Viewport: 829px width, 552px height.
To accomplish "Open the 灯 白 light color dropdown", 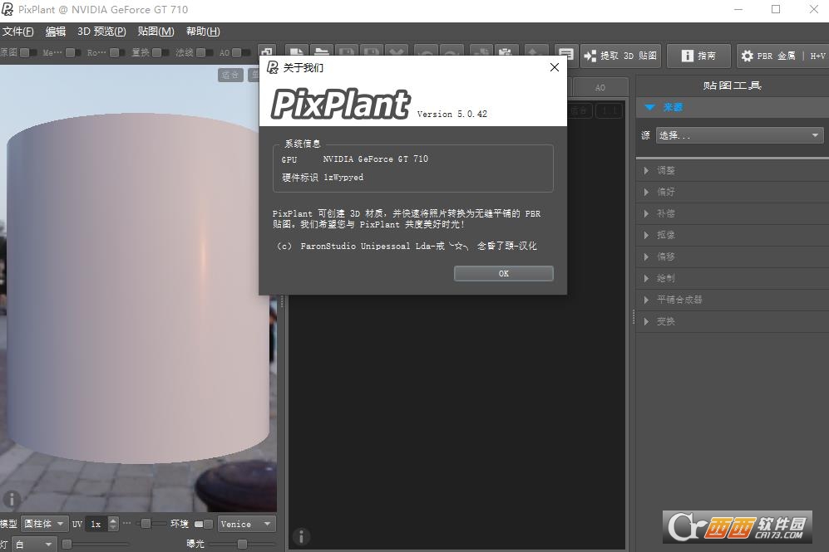I will point(33,544).
